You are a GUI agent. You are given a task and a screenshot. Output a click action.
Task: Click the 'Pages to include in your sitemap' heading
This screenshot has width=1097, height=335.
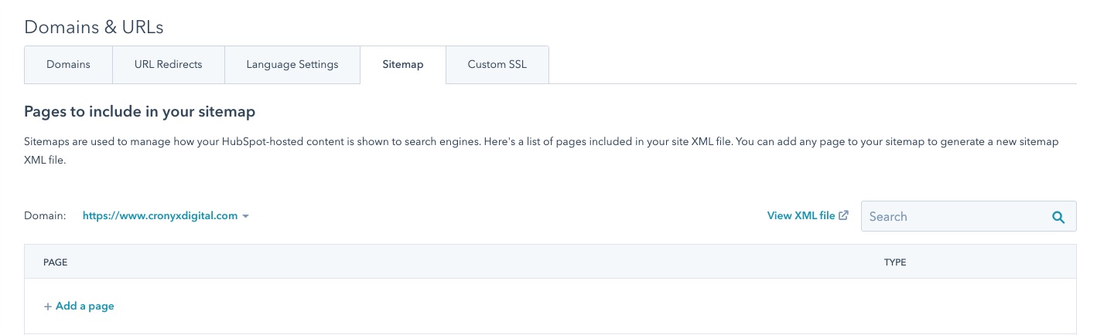click(x=139, y=112)
